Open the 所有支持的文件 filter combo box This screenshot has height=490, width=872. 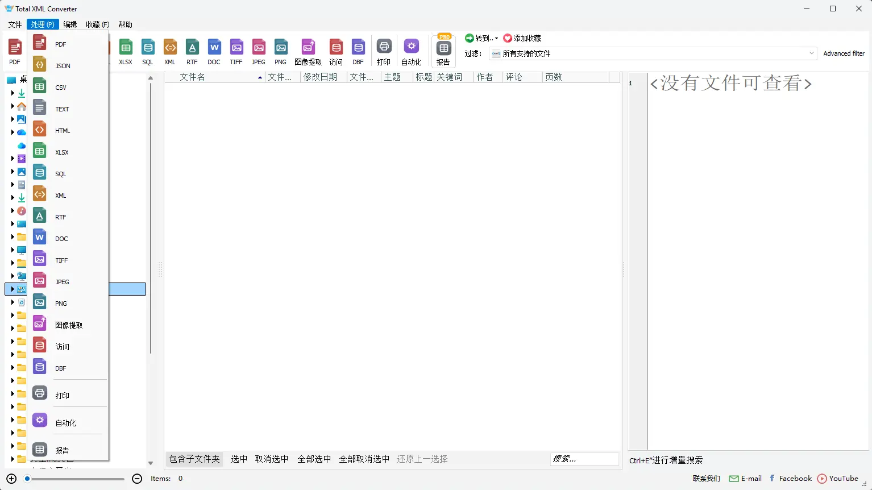click(x=653, y=53)
